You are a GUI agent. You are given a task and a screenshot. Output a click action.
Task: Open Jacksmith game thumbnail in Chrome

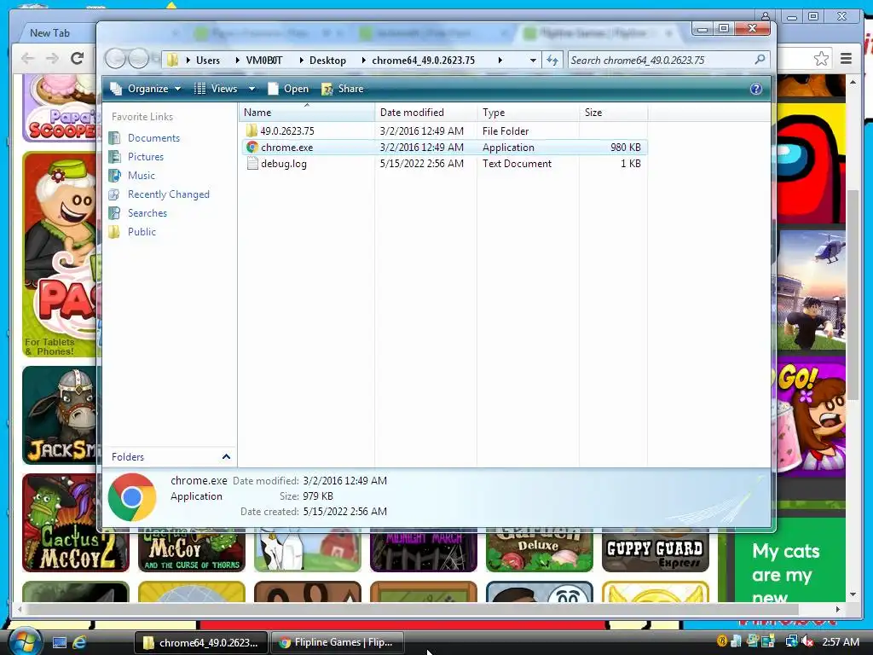pos(61,415)
